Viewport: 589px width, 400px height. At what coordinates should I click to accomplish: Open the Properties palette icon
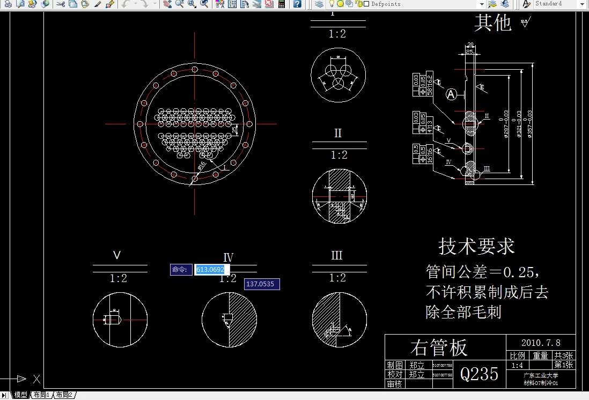pyautogui.click(x=220, y=4)
